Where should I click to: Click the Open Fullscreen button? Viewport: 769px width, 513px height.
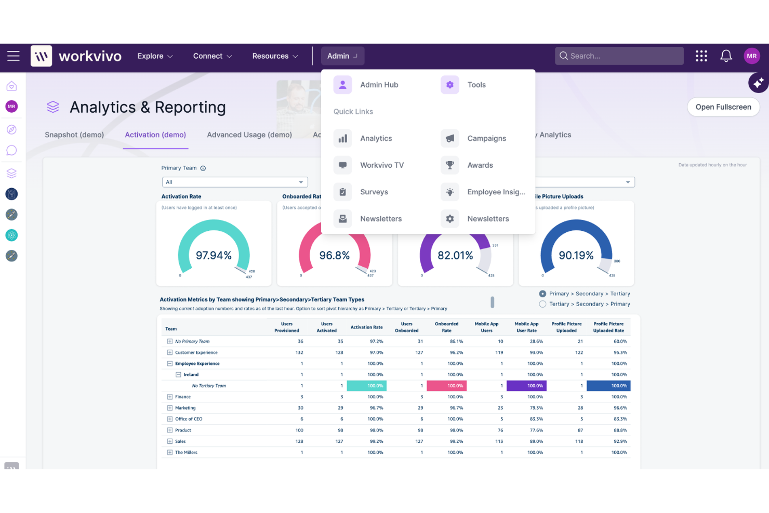point(723,107)
